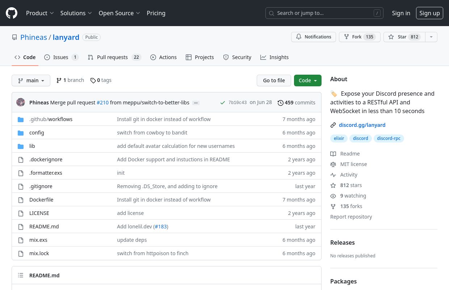Click the folder icon beside config
This screenshot has height=290, width=449.
pyautogui.click(x=21, y=133)
